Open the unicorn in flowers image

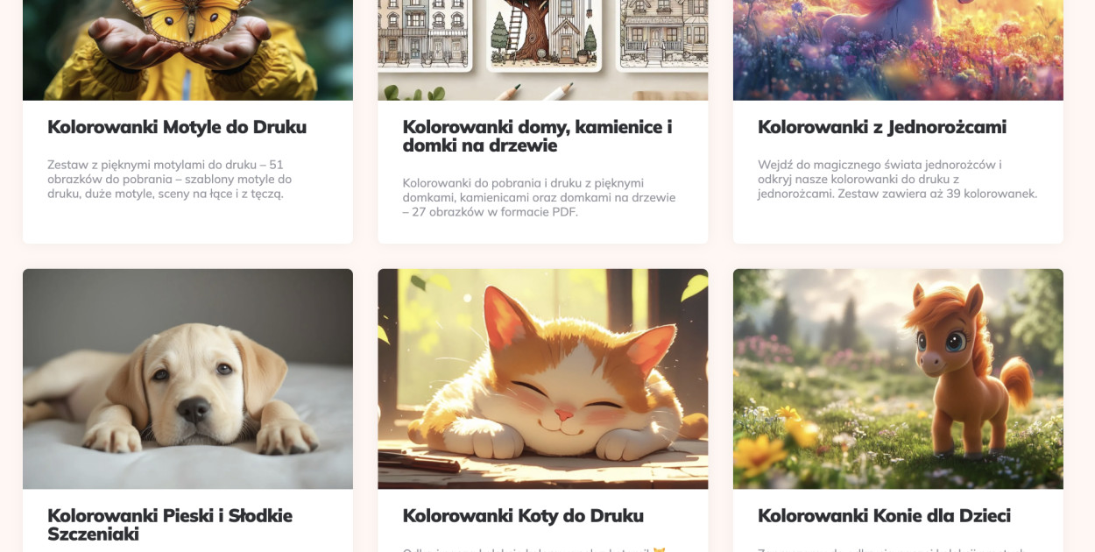[x=898, y=50]
